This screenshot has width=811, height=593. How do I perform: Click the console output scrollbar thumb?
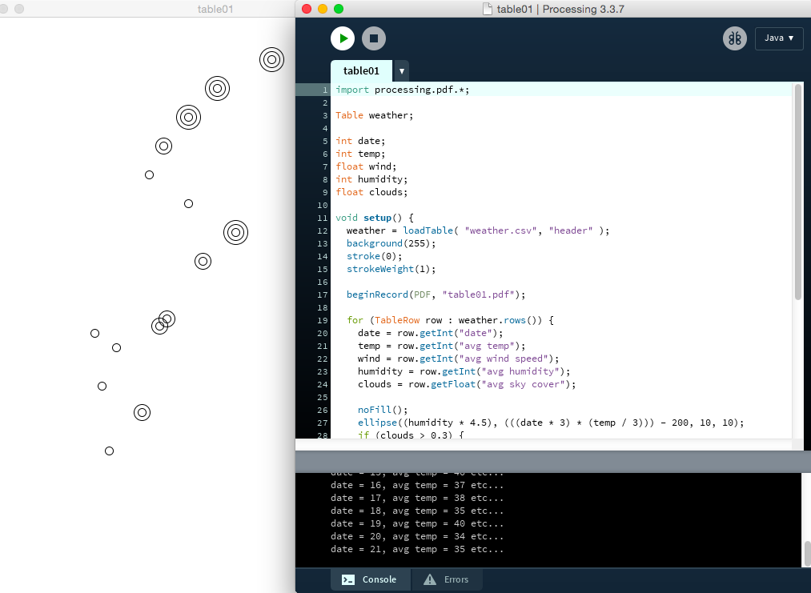click(x=807, y=553)
